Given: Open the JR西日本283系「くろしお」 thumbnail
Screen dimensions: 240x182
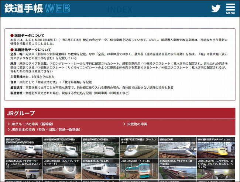Looking at the screenshot, I should click(138, 170).
